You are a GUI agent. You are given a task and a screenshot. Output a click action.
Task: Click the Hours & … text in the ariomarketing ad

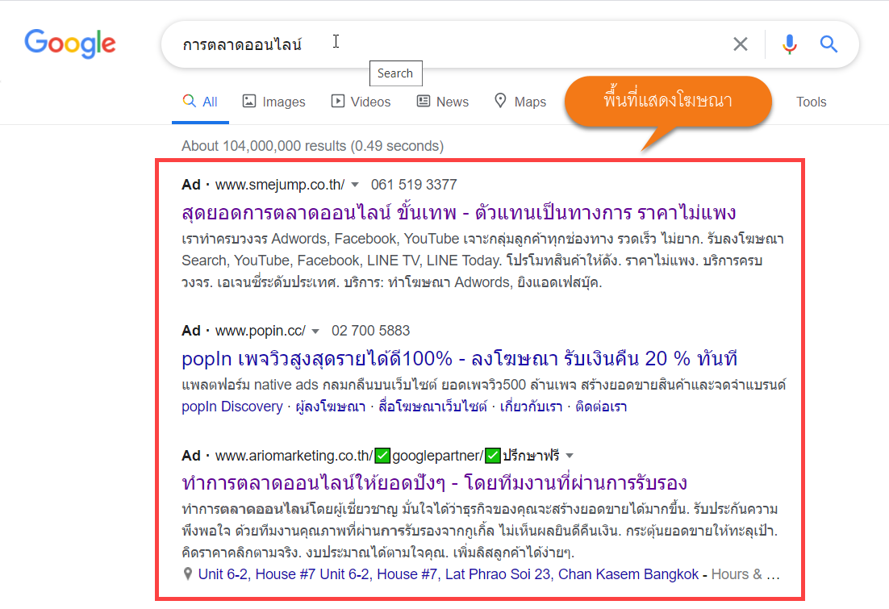(745, 574)
